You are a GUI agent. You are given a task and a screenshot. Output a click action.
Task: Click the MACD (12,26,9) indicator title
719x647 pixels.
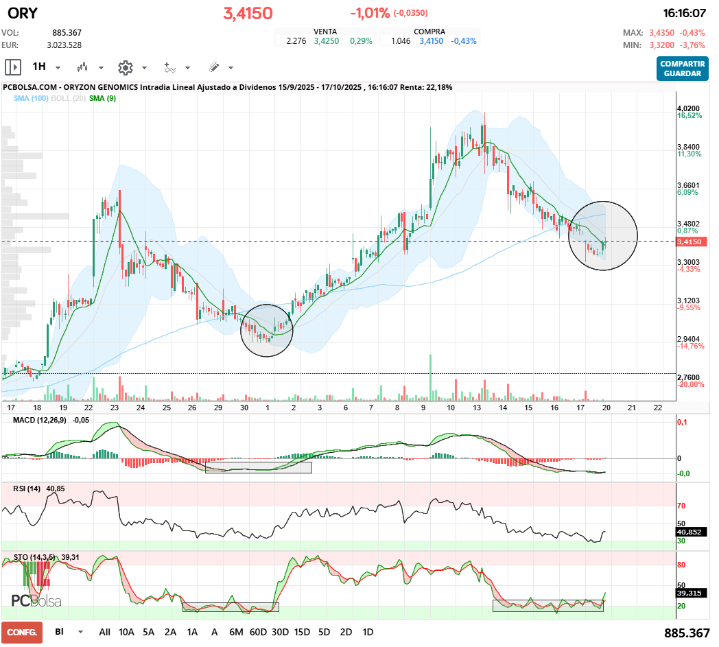tap(41, 419)
